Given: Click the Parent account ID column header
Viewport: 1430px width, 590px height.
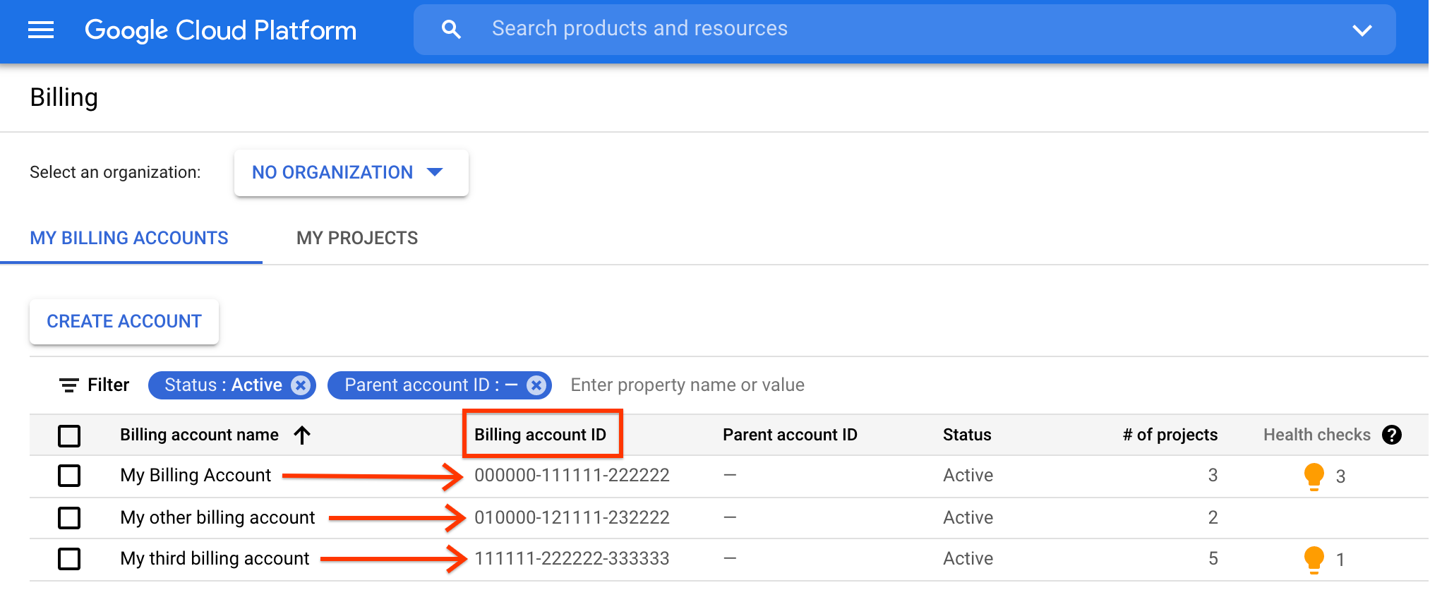Looking at the screenshot, I should [790, 435].
